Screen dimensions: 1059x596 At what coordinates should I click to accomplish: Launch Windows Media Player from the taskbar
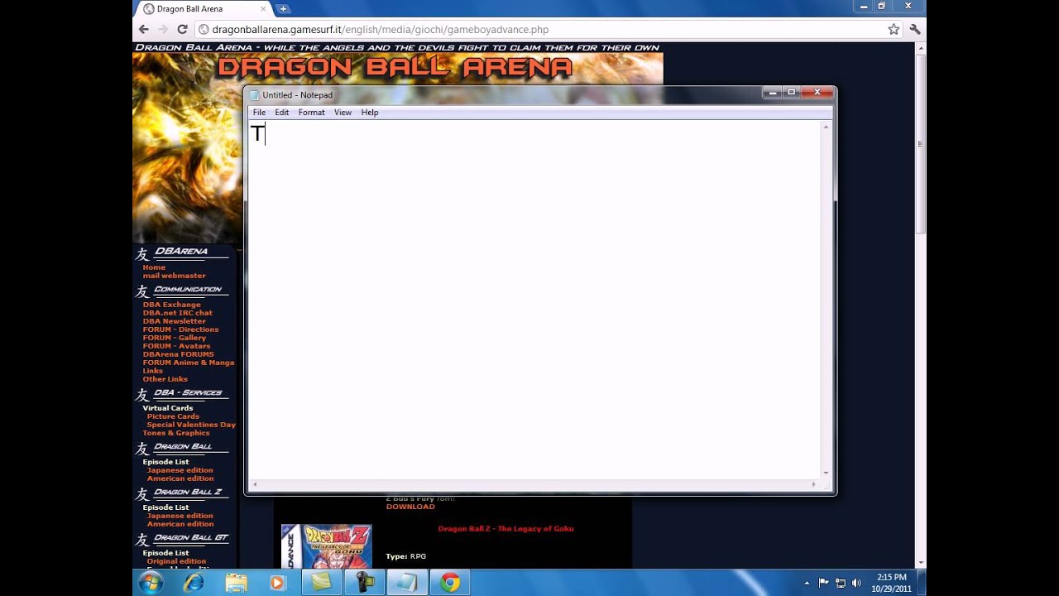click(278, 583)
